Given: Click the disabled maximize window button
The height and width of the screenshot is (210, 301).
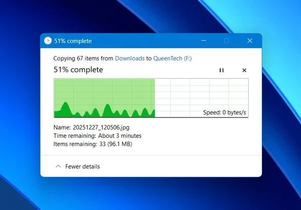Looking at the screenshot, I should pyautogui.click(x=227, y=40).
